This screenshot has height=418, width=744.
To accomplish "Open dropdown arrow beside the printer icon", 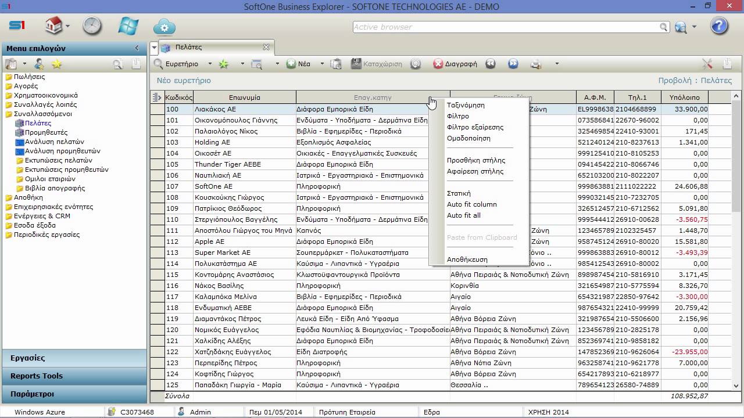I will tap(557, 64).
